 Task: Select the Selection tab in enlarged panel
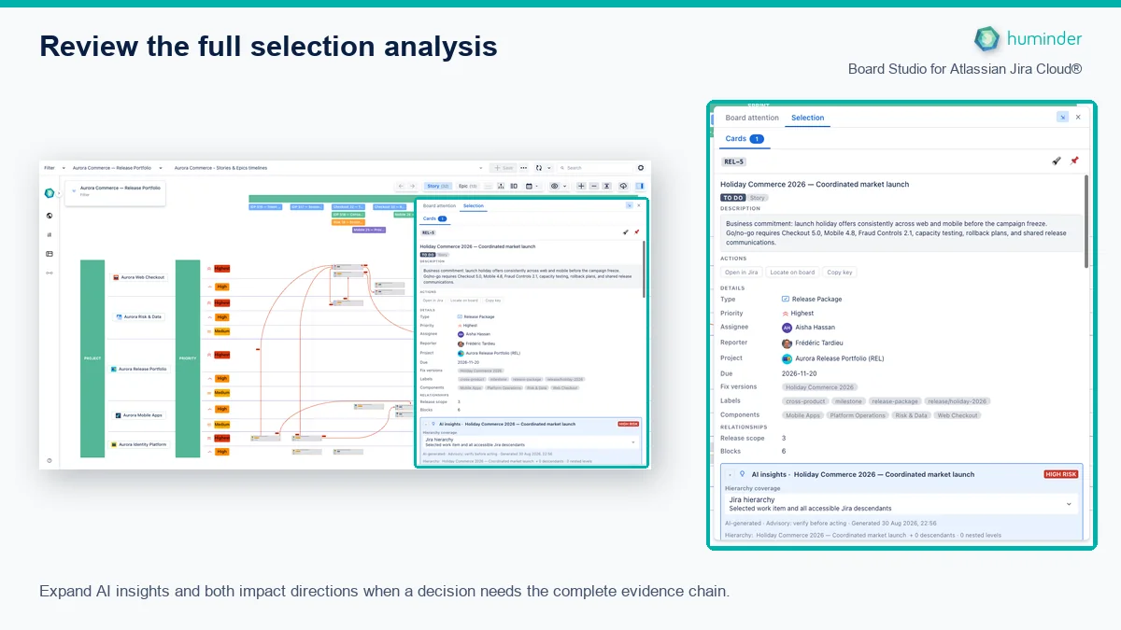pos(808,118)
